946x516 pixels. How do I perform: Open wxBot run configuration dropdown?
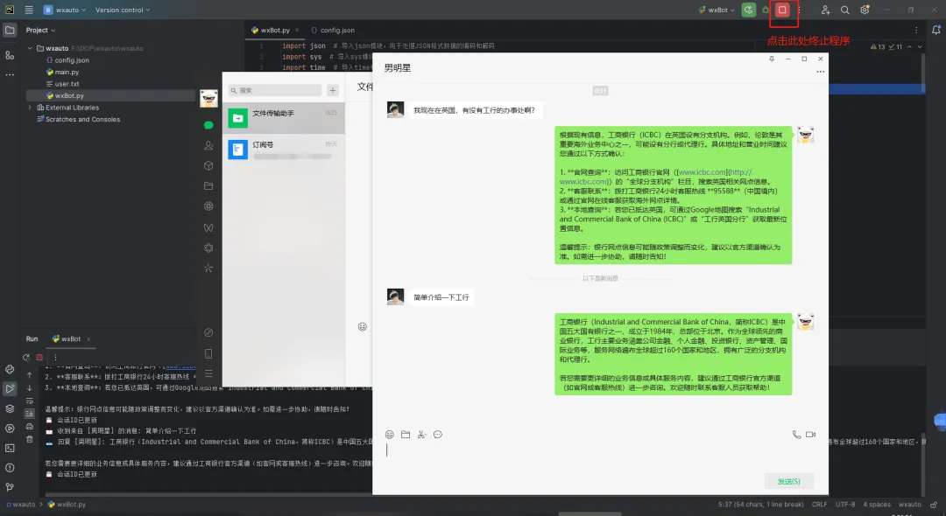[x=717, y=10]
